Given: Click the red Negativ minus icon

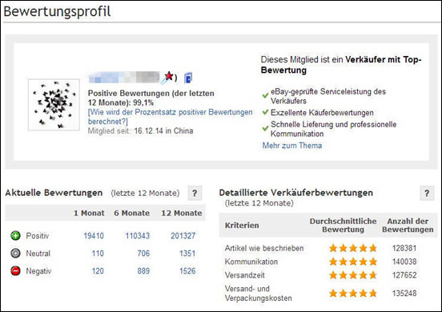Looking at the screenshot, I should (x=15, y=271).
